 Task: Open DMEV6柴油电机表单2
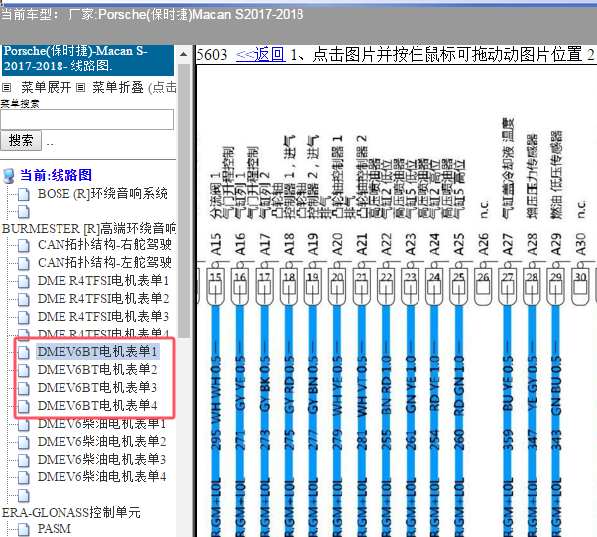(102, 442)
